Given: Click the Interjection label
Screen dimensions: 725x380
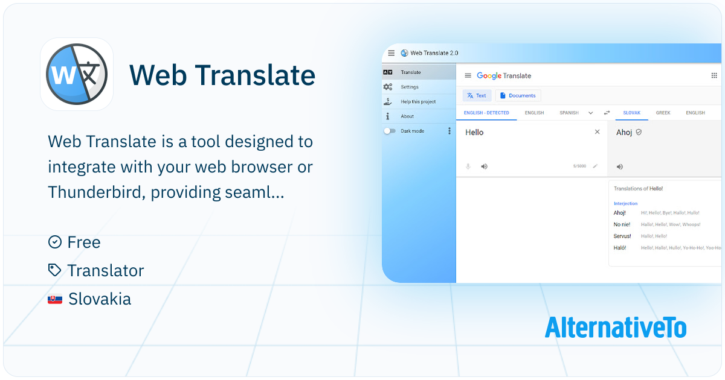Looking at the screenshot, I should point(625,203).
